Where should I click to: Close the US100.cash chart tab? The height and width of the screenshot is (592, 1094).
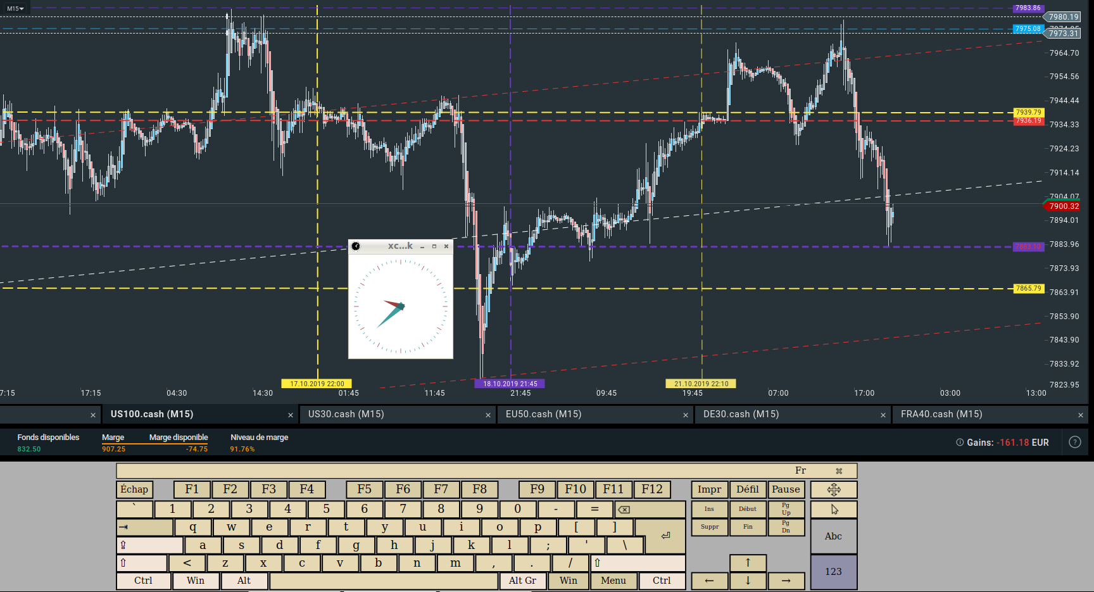click(x=291, y=415)
